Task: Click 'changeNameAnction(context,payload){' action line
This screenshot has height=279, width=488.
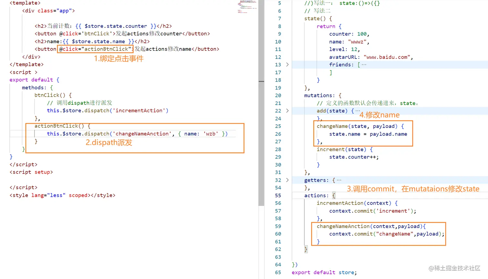Action: pyautogui.click(x=371, y=226)
